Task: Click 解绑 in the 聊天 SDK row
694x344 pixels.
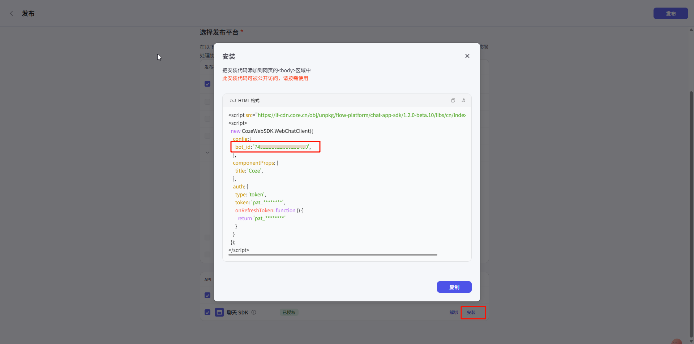Action: pos(454,312)
